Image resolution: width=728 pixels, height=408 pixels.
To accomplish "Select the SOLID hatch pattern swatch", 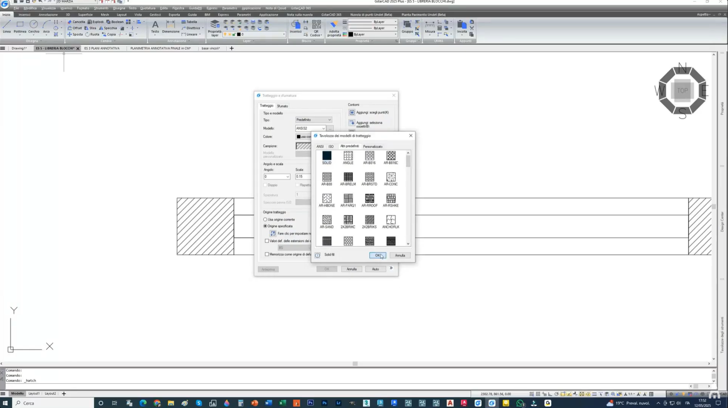I will coord(326,156).
